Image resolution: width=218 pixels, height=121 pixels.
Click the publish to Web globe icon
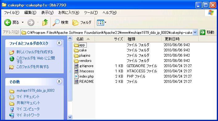click(12, 59)
